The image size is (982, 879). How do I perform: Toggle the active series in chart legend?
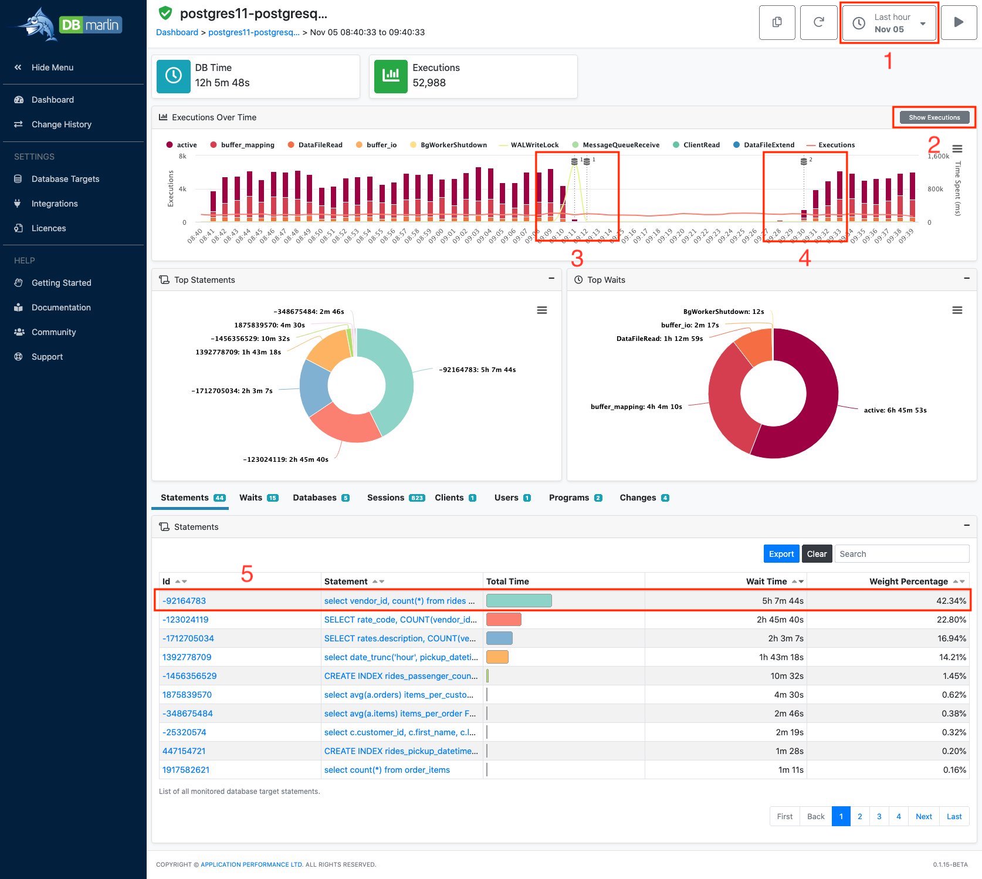click(182, 145)
